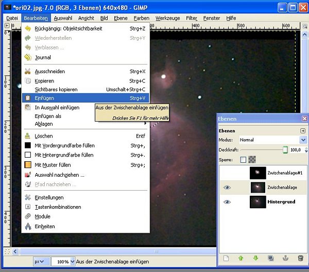Click the Einstellungen preferences icon
Screen dimensions: 309x272
[28, 197]
